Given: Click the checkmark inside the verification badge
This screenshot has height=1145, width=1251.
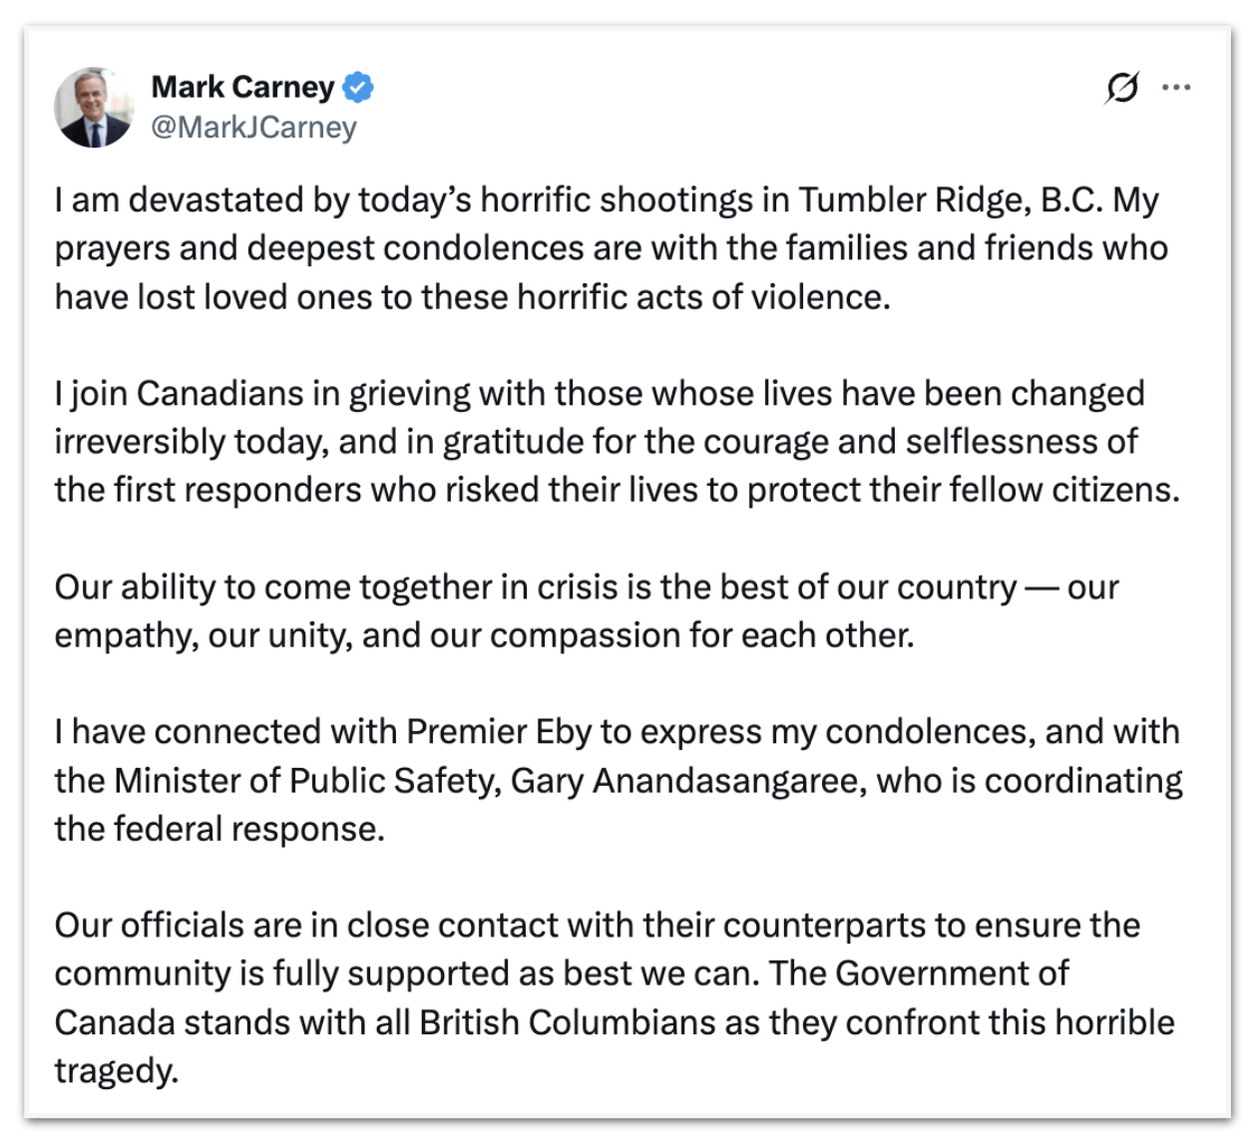Looking at the screenshot, I should 355,88.
